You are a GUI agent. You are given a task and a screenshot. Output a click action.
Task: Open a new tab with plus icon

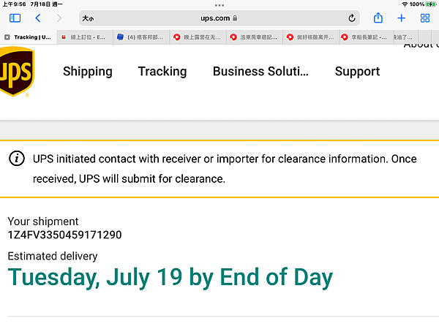tap(402, 18)
